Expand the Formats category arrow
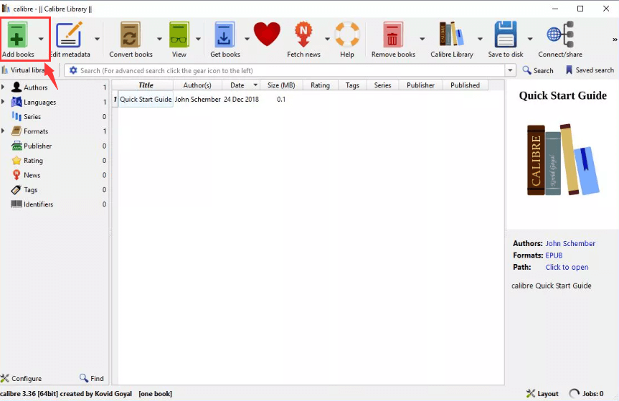Image resolution: width=619 pixels, height=401 pixels. coord(4,131)
